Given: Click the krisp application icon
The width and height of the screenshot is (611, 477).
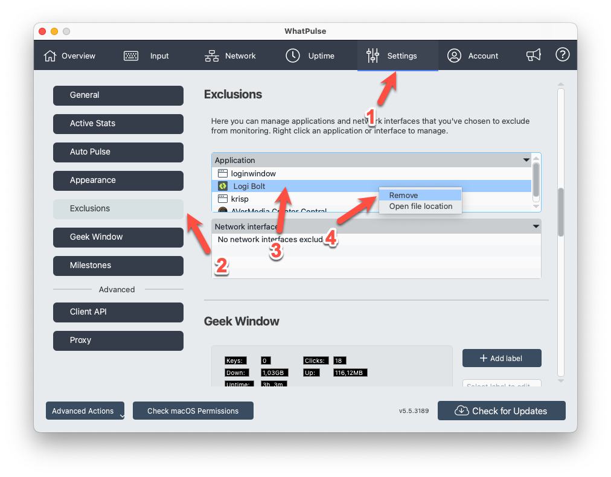Looking at the screenshot, I should coord(223,199).
